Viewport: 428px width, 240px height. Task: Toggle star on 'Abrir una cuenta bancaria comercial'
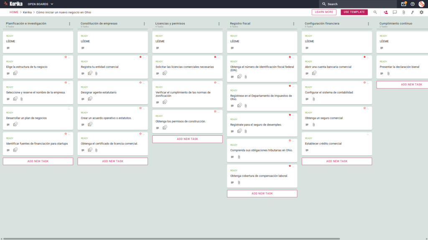tap(364, 57)
